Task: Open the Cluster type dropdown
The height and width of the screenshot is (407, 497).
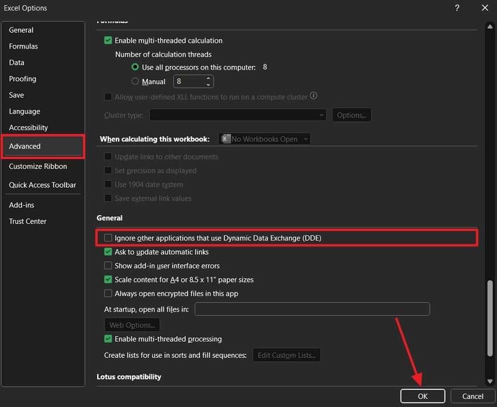Action: [x=237, y=115]
